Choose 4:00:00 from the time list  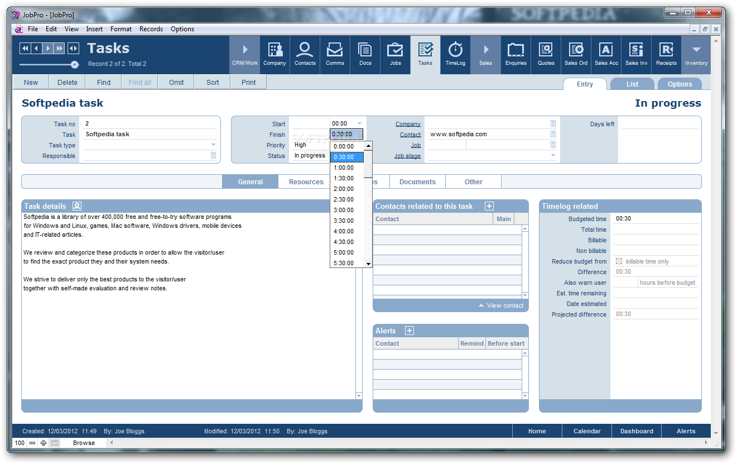point(347,231)
